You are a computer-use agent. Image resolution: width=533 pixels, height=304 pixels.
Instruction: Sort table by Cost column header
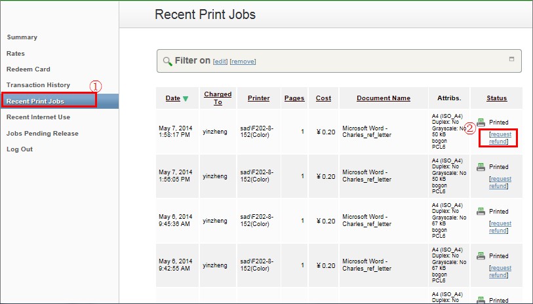[323, 98]
